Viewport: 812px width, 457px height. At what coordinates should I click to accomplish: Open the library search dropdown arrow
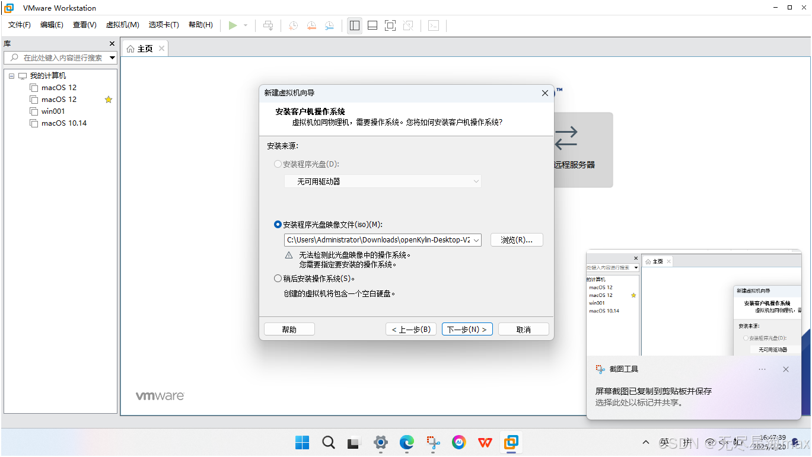pyautogui.click(x=112, y=57)
